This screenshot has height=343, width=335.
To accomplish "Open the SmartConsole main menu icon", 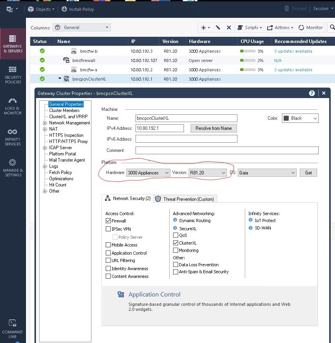I will click(10, 9).
